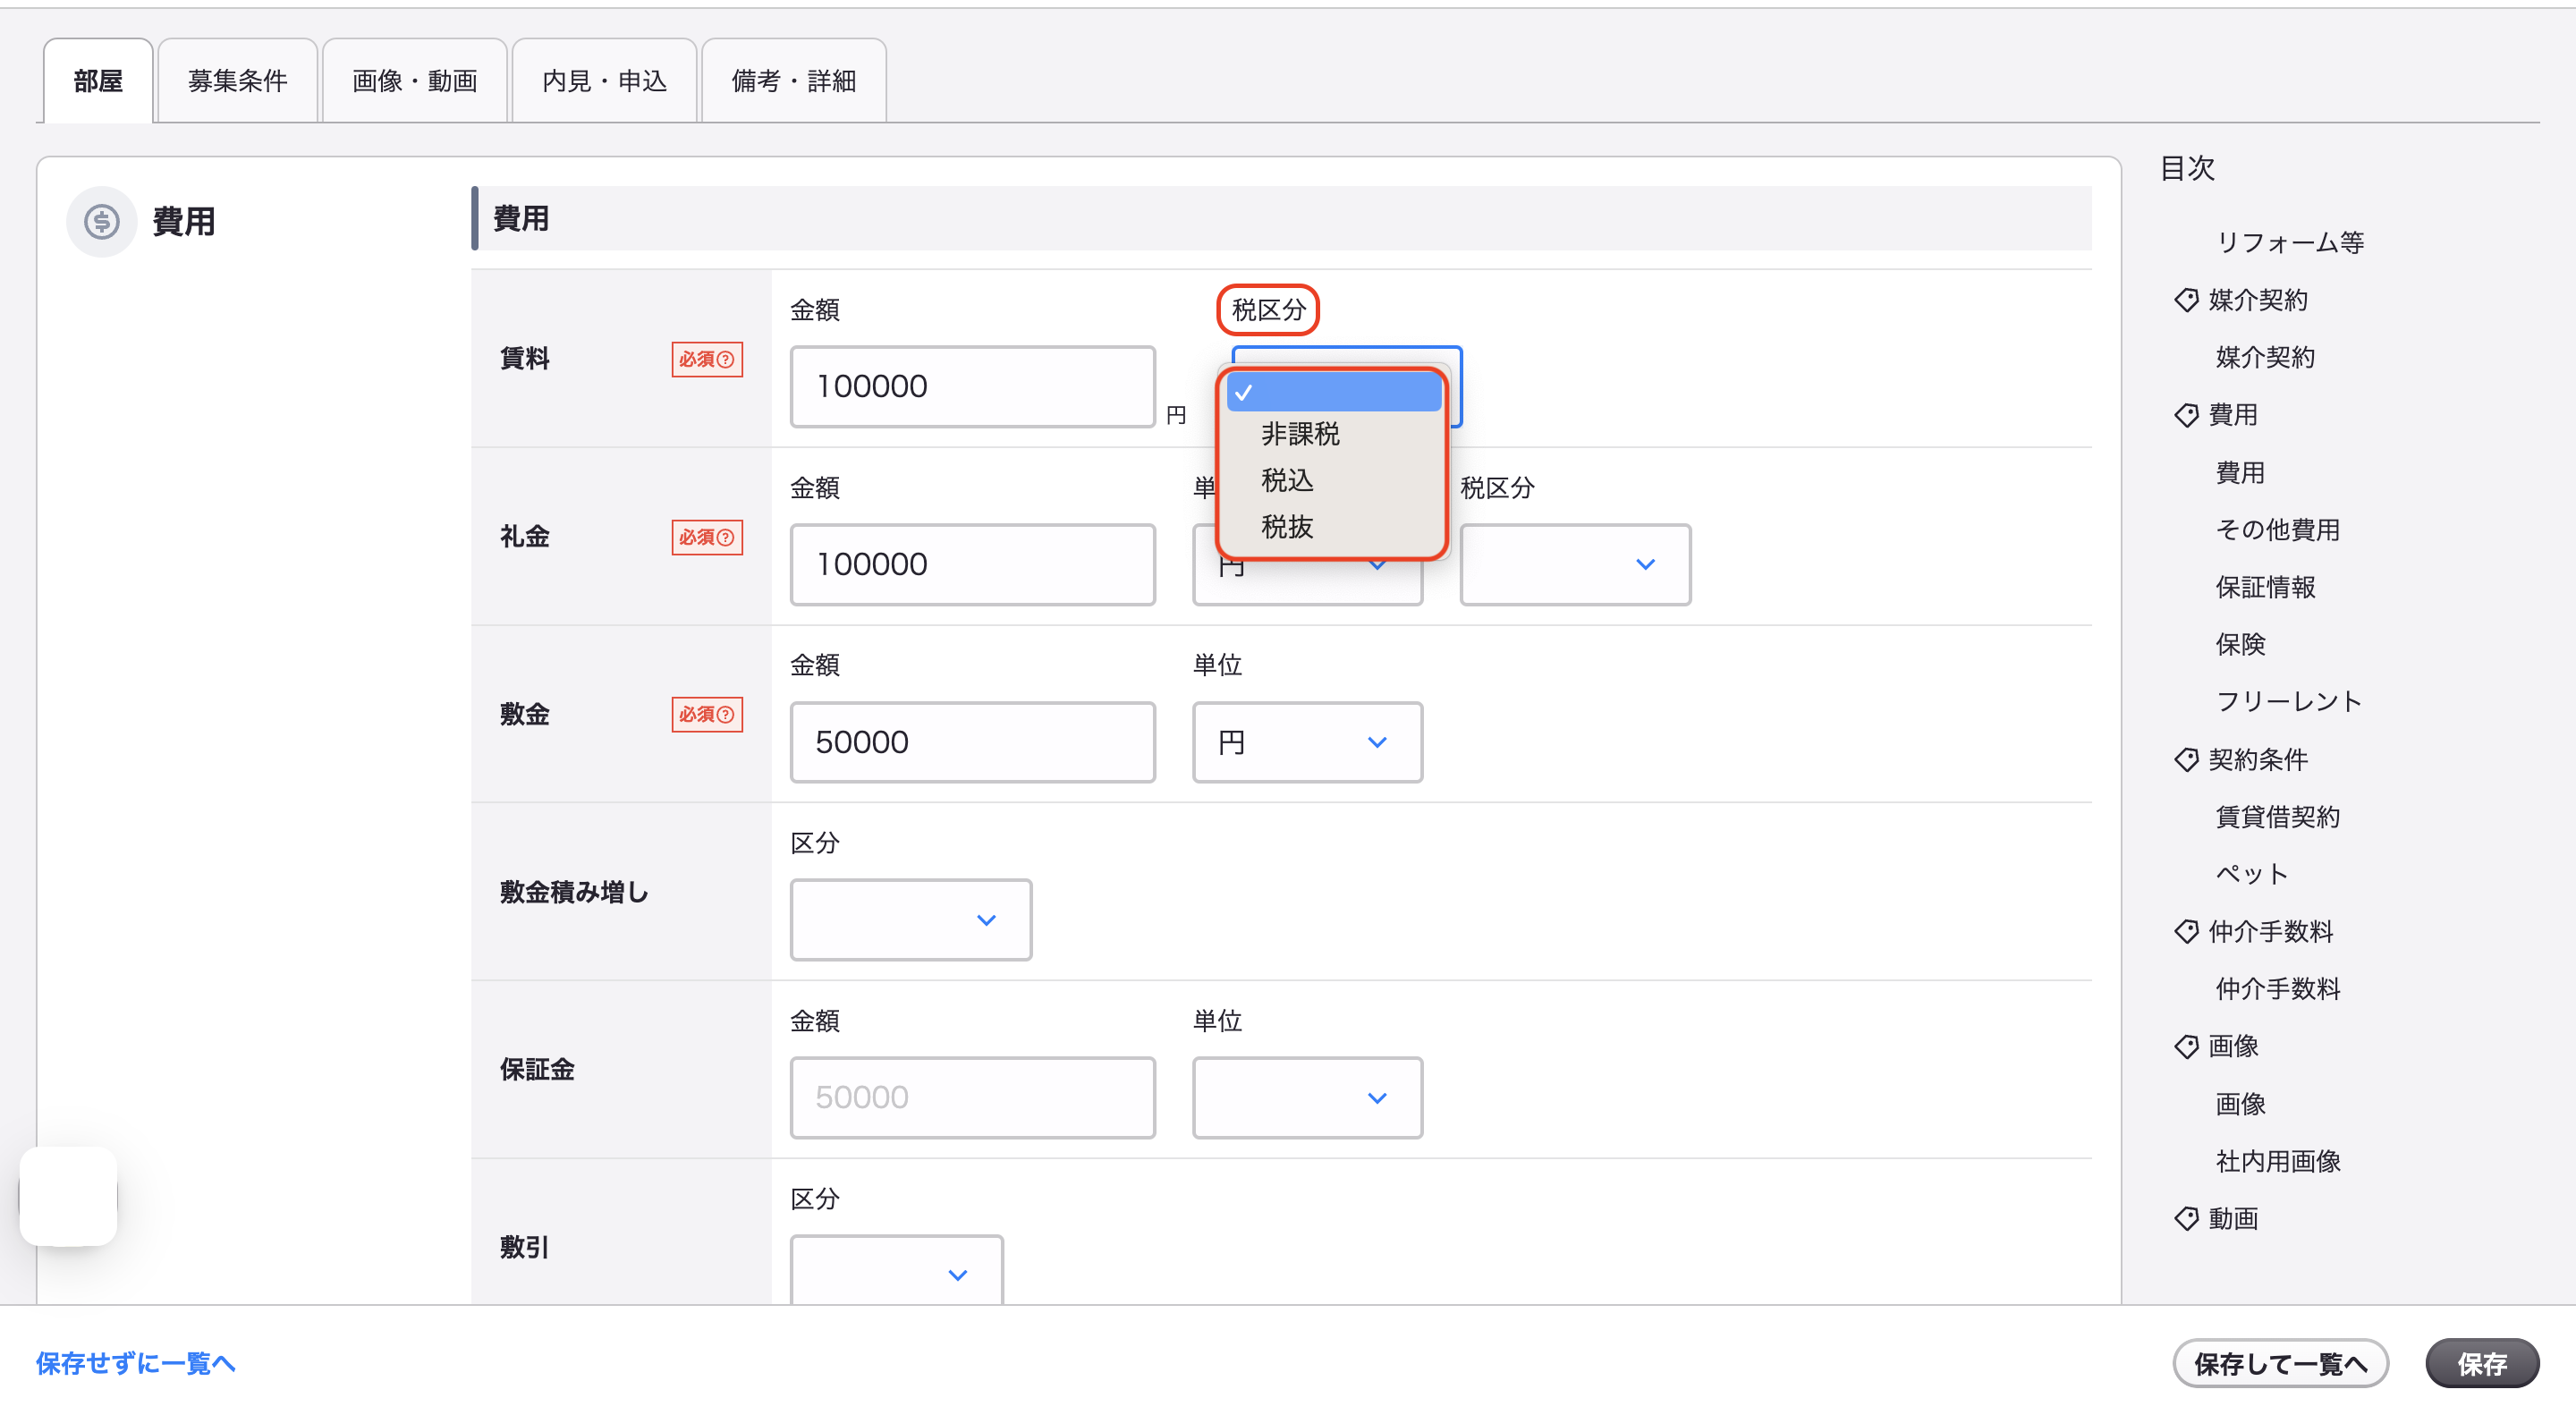Viewport: 2576px width, 1415px height.
Task: Click the help icon on 敷金 必須 badge
Action: pos(726,715)
